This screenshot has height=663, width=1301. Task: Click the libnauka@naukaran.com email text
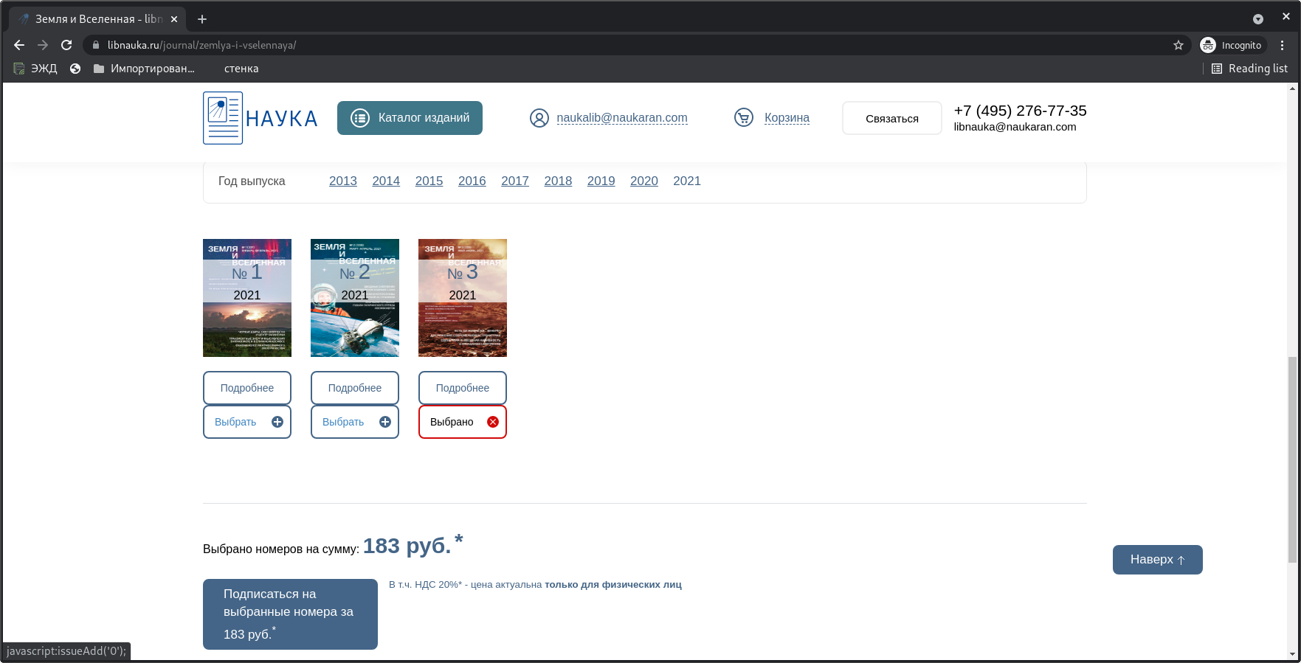click(1015, 127)
